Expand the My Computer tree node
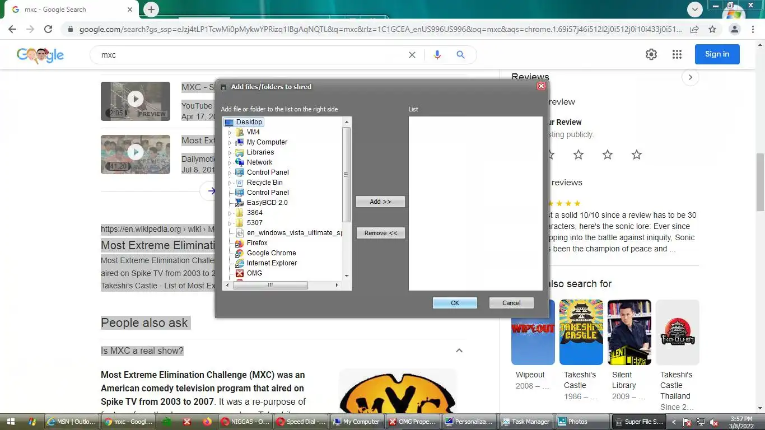 [x=230, y=143]
